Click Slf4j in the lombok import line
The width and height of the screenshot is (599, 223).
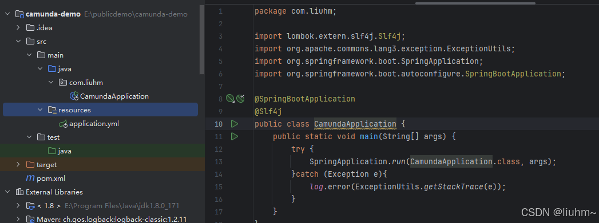tap(390, 37)
